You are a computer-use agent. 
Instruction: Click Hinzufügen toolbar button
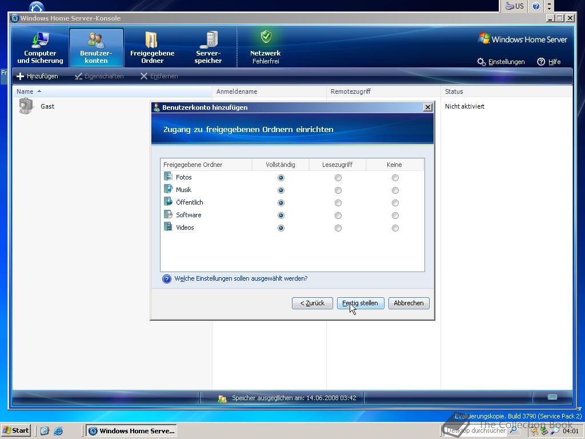[37, 76]
